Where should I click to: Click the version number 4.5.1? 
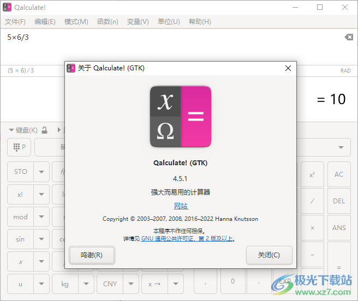coord(180,178)
